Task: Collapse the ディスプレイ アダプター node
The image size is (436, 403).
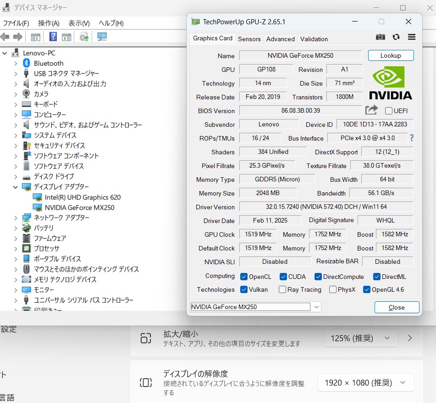Action: coord(16,187)
